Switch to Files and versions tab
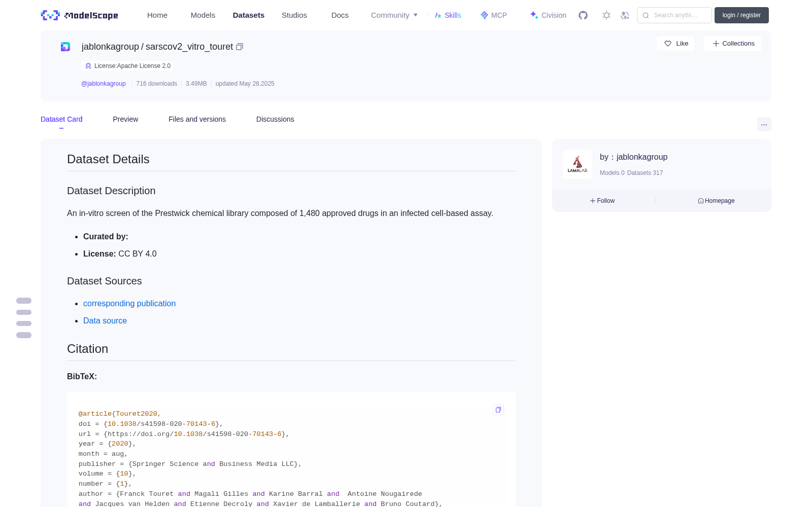Image resolution: width=812 pixels, height=507 pixels. click(x=197, y=119)
